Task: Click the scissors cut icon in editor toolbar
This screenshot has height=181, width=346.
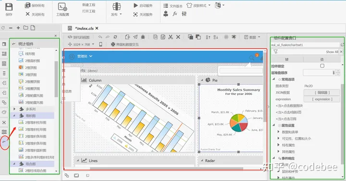Action: tap(170, 37)
